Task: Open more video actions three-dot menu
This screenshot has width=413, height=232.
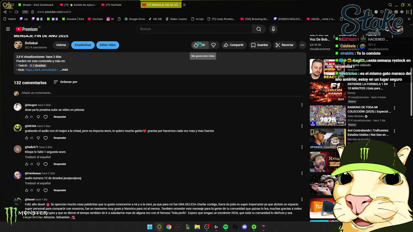Action: (x=302, y=45)
